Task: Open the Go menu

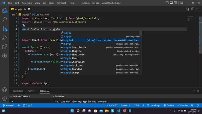Action: tap(45, 3)
